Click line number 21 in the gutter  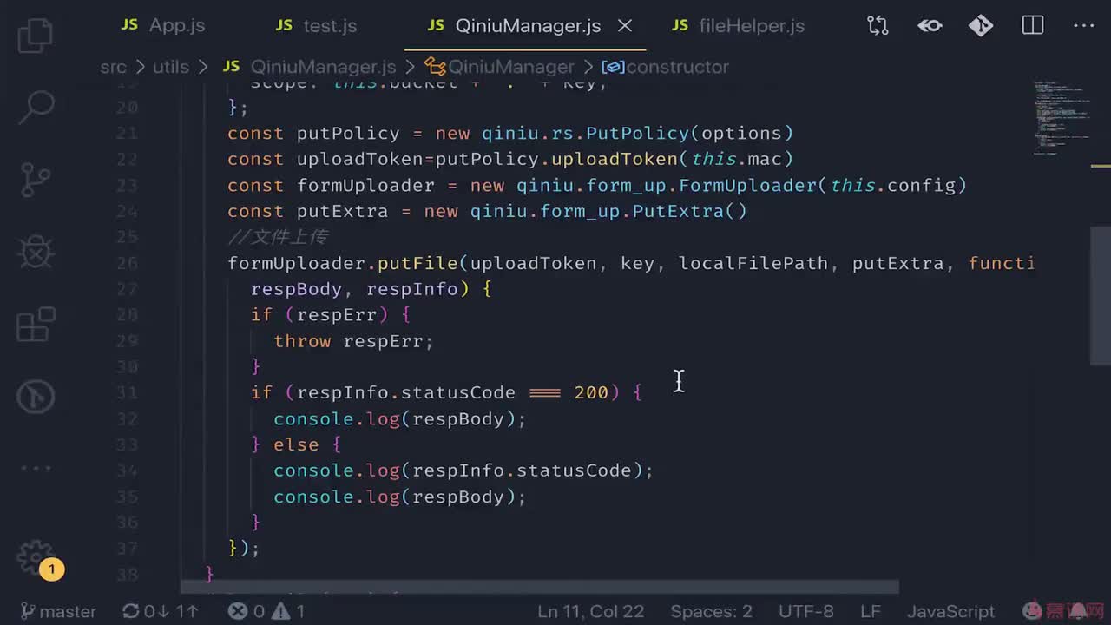pyautogui.click(x=127, y=133)
